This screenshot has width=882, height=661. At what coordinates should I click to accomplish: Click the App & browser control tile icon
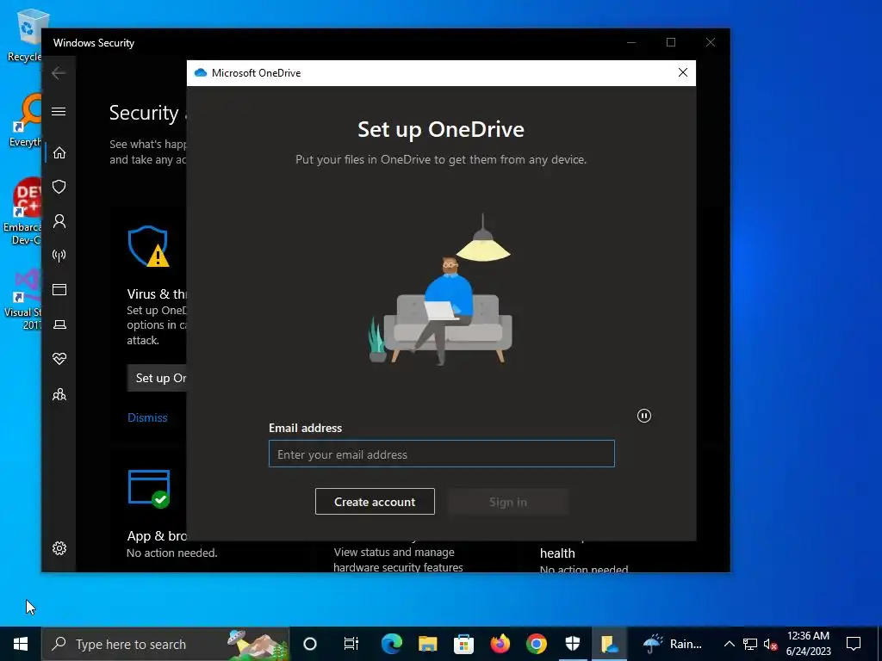[x=149, y=489]
